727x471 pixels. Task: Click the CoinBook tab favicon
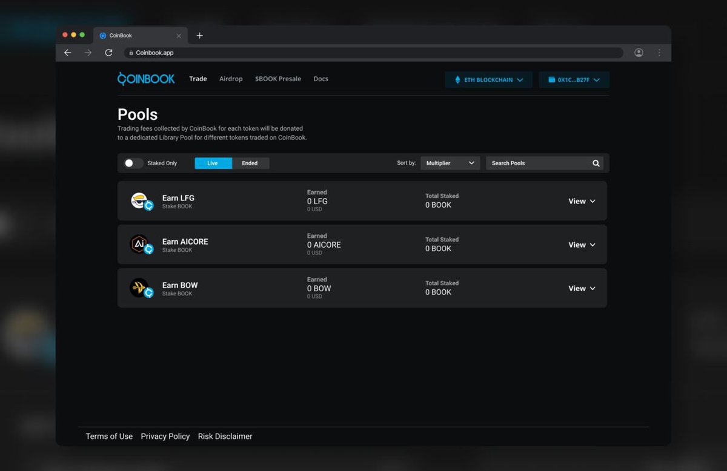tap(103, 36)
